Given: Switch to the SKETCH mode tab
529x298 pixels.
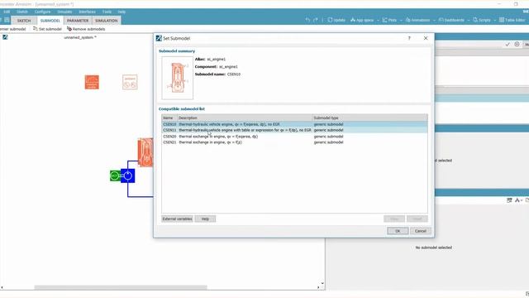Looking at the screenshot, I should pos(24,21).
